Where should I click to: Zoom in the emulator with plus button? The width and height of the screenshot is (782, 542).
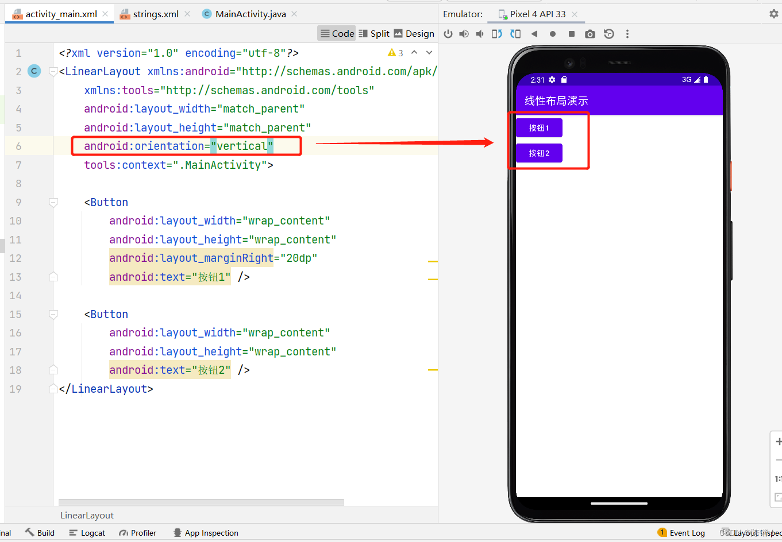click(778, 442)
